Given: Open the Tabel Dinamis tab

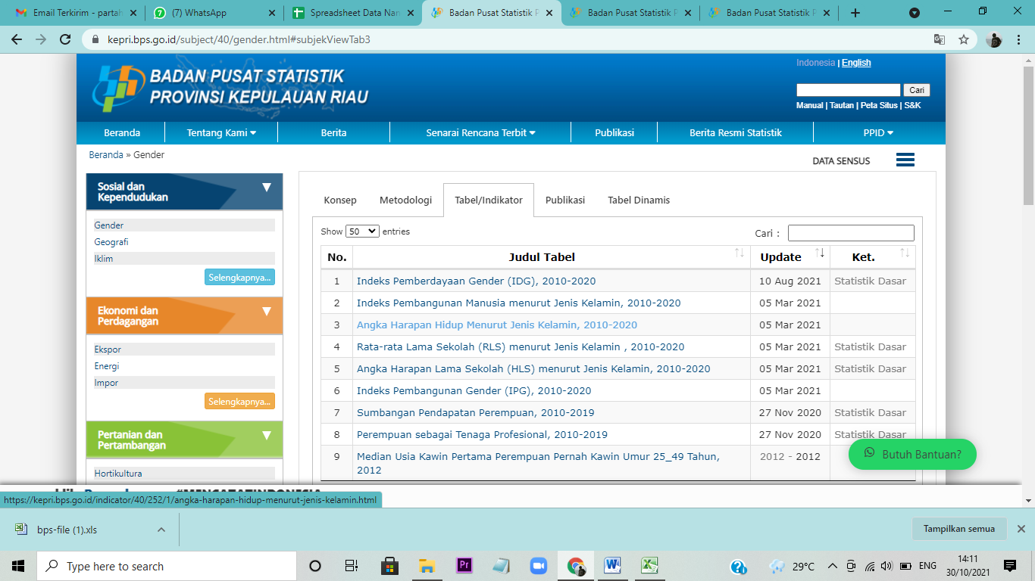Looking at the screenshot, I should click(x=639, y=200).
